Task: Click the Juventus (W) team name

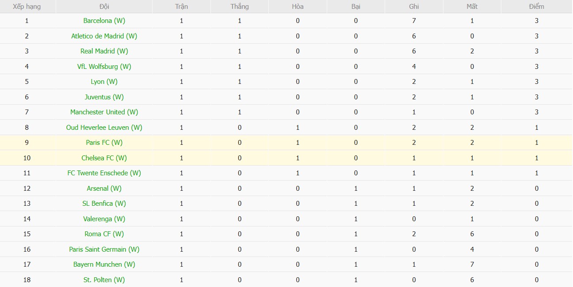Action: pyautogui.click(x=104, y=97)
